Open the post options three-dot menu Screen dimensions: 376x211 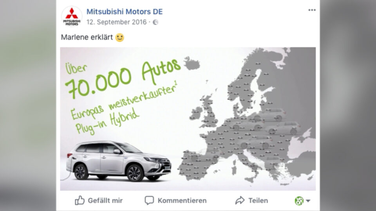pos(312,10)
